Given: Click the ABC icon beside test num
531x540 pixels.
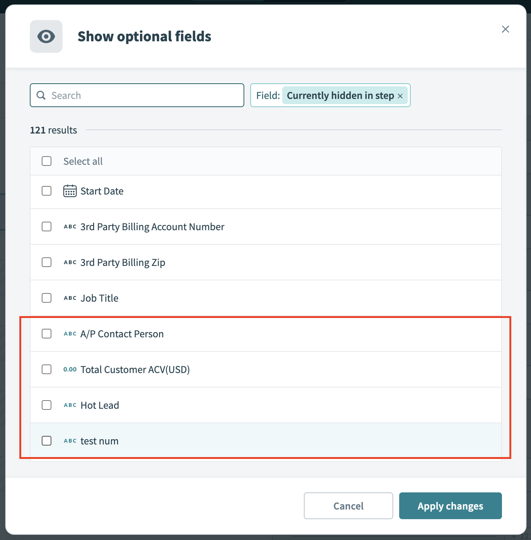Looking at the screenshot, I should (70, 441).
